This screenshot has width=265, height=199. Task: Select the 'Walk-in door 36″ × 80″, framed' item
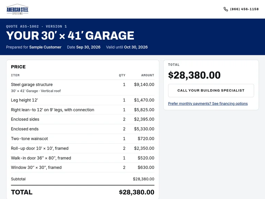point(41,158)
